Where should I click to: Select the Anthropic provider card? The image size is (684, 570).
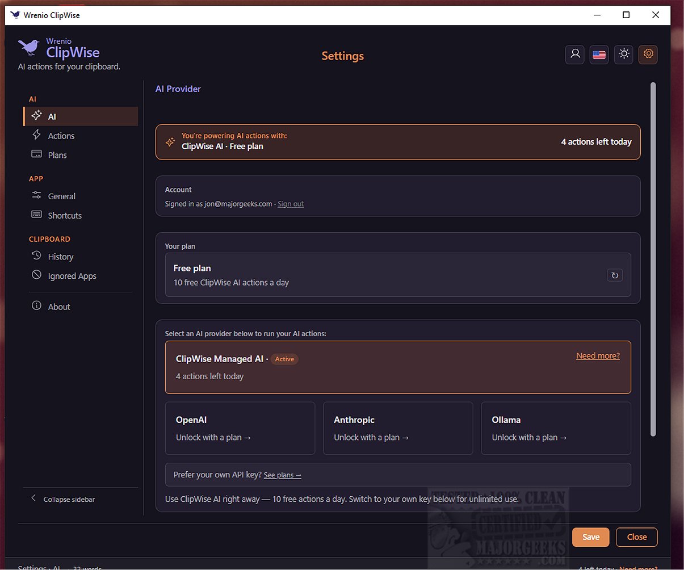click(x=398, y=429)
